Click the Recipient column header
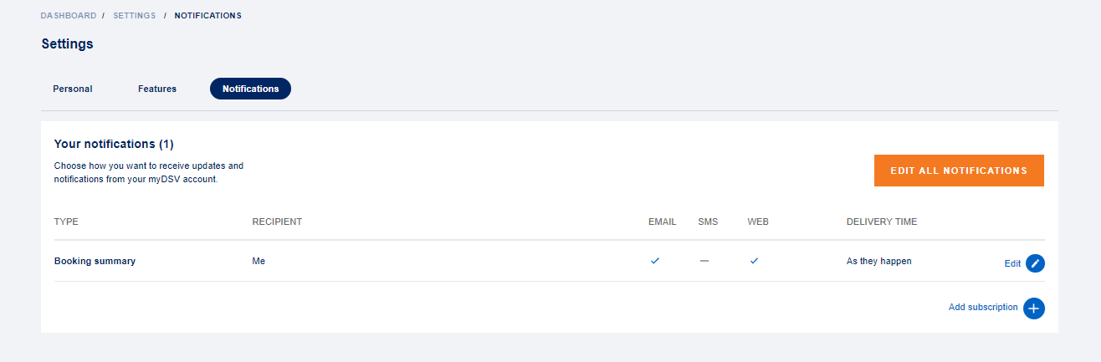This screenshot has height=362, width=1101. (277, 222)
